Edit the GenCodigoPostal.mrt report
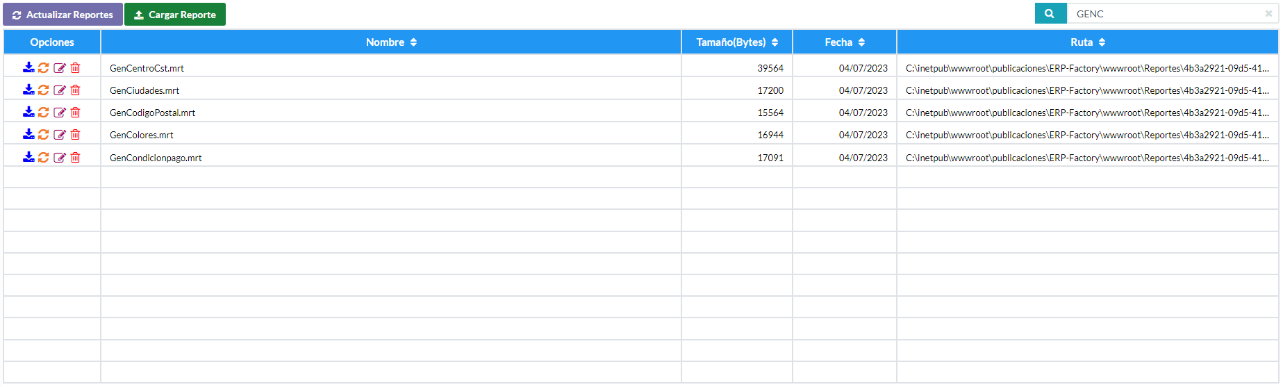 60,112
